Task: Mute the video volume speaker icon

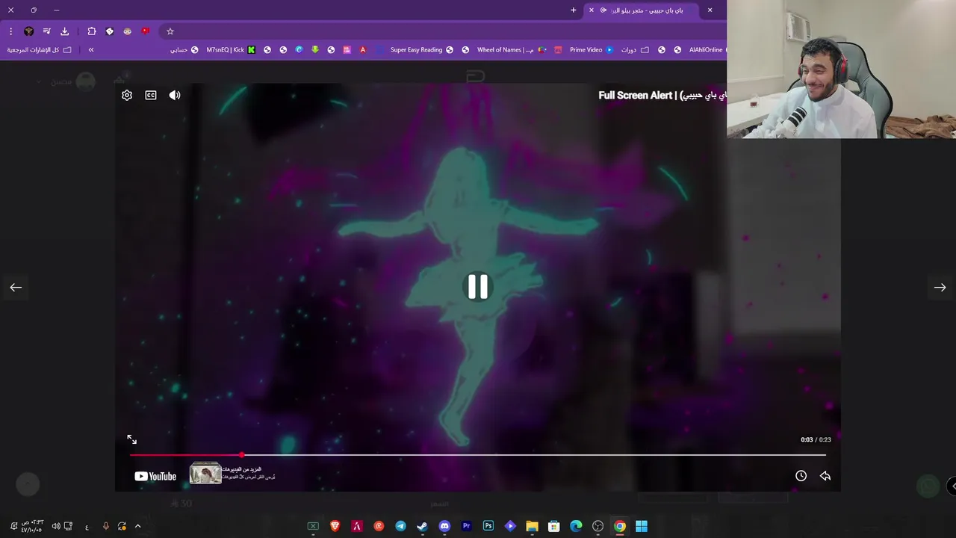Action: pos(175,95)
